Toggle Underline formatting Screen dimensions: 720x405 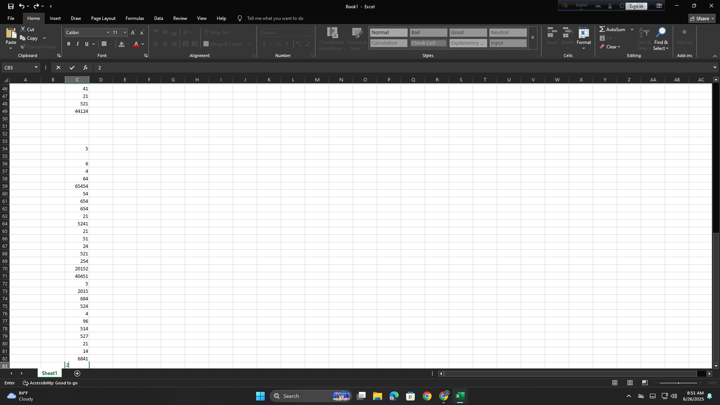click(x=87, y=44)
